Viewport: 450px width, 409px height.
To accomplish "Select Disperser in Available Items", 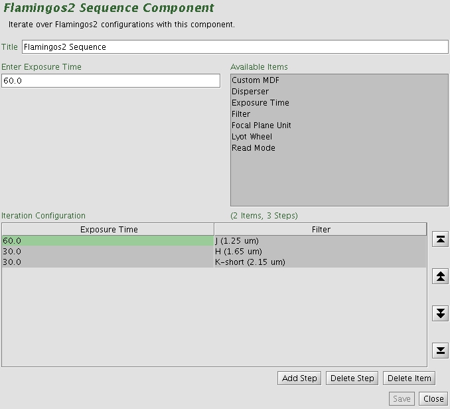I will click(x=339, y=91).
